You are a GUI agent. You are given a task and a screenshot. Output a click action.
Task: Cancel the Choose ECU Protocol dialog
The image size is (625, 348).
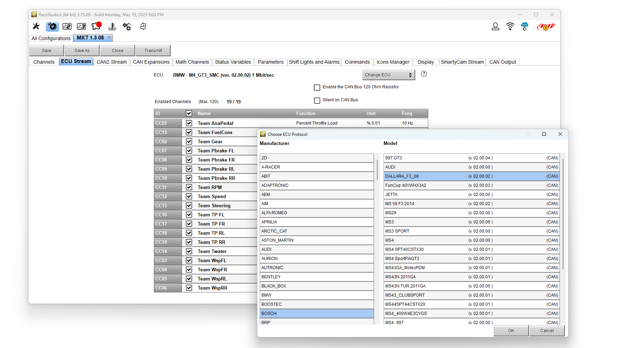[547, 331]
